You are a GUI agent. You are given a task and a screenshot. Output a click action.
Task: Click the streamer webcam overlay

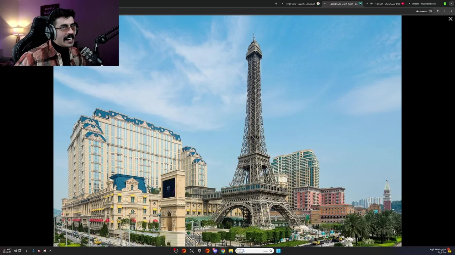point(59,33)
